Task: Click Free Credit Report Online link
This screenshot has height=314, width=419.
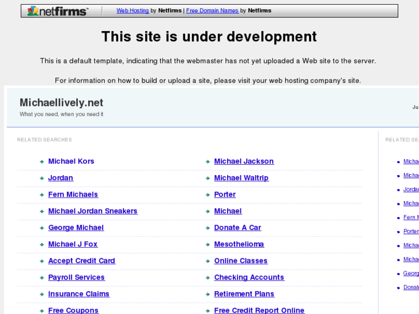Action: (x=259, y=311)
